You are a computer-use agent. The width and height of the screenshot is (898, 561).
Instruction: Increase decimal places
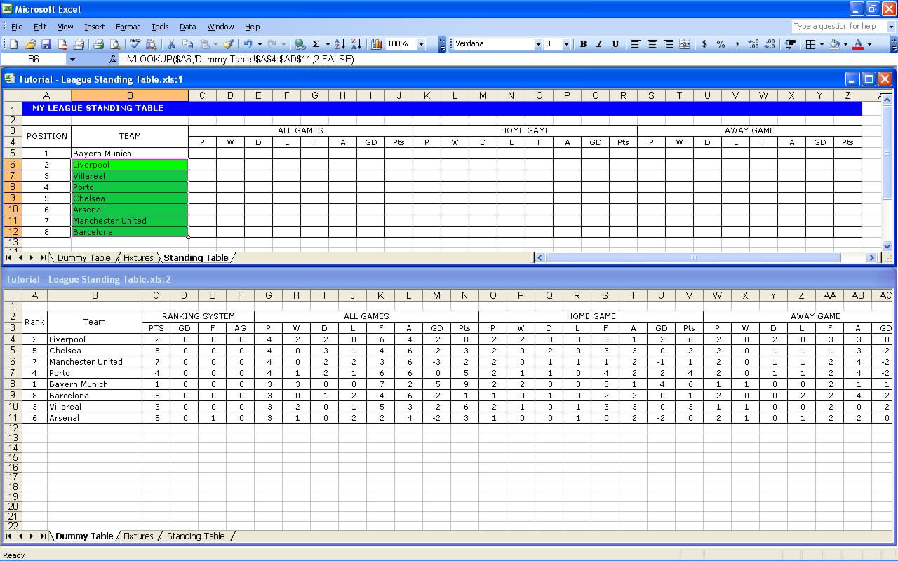pos(753,44)
